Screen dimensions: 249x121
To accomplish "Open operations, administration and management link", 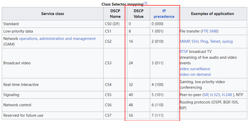I will point(57,39).
